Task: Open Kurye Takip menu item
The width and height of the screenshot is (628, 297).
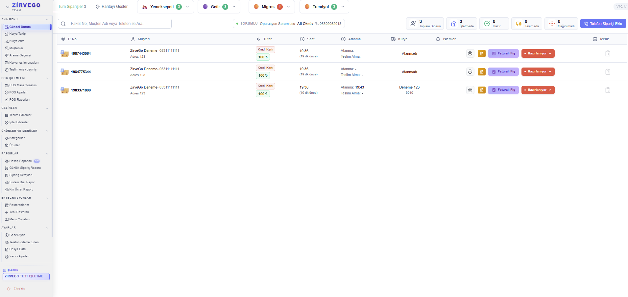Action: [17, 34]
